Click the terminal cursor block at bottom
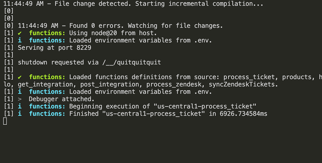 (x=5, y=121)
